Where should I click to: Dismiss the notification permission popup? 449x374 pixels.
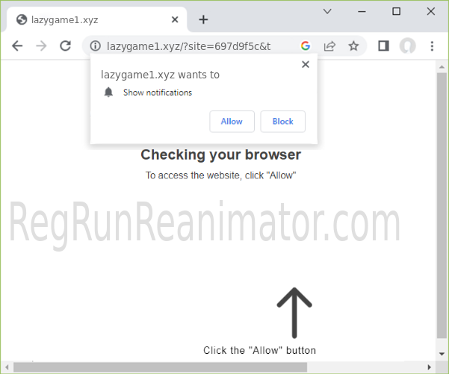(x=305, y=65)
